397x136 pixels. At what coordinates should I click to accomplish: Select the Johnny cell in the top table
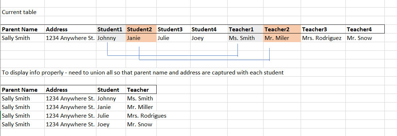(111, 38)
